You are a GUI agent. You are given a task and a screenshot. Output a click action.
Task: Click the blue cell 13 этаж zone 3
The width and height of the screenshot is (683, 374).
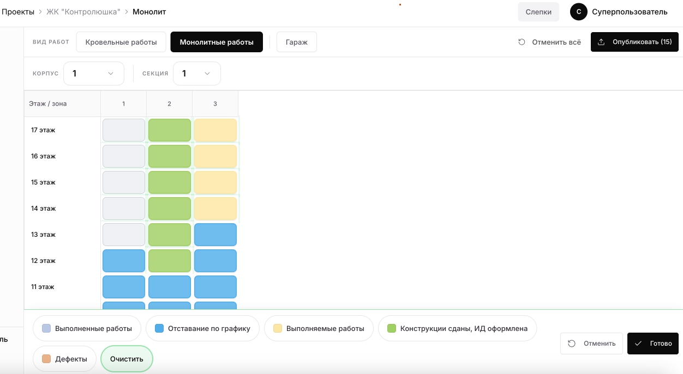(215, 235)
